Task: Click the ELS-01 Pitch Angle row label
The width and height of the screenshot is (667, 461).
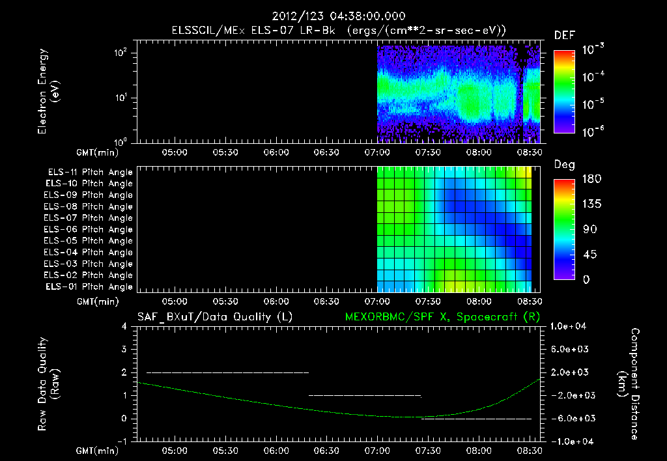Action: click(89, 287)
